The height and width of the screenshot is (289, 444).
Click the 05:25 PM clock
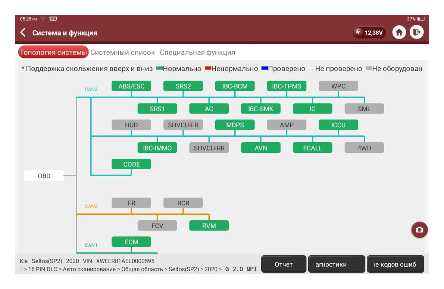28,19
